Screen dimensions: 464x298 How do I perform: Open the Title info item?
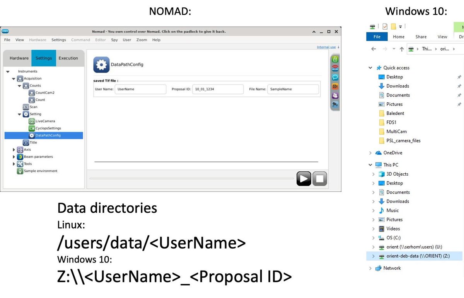33,142
